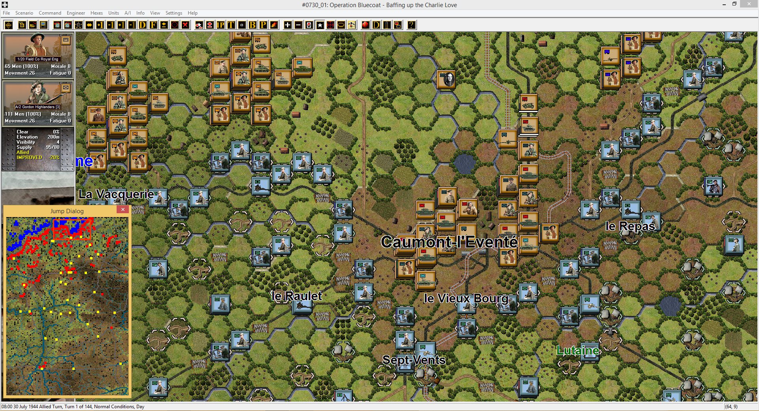Screen dimensions: 759x411
Task: Click the red octagon F icon
Action: pos(365,25)
